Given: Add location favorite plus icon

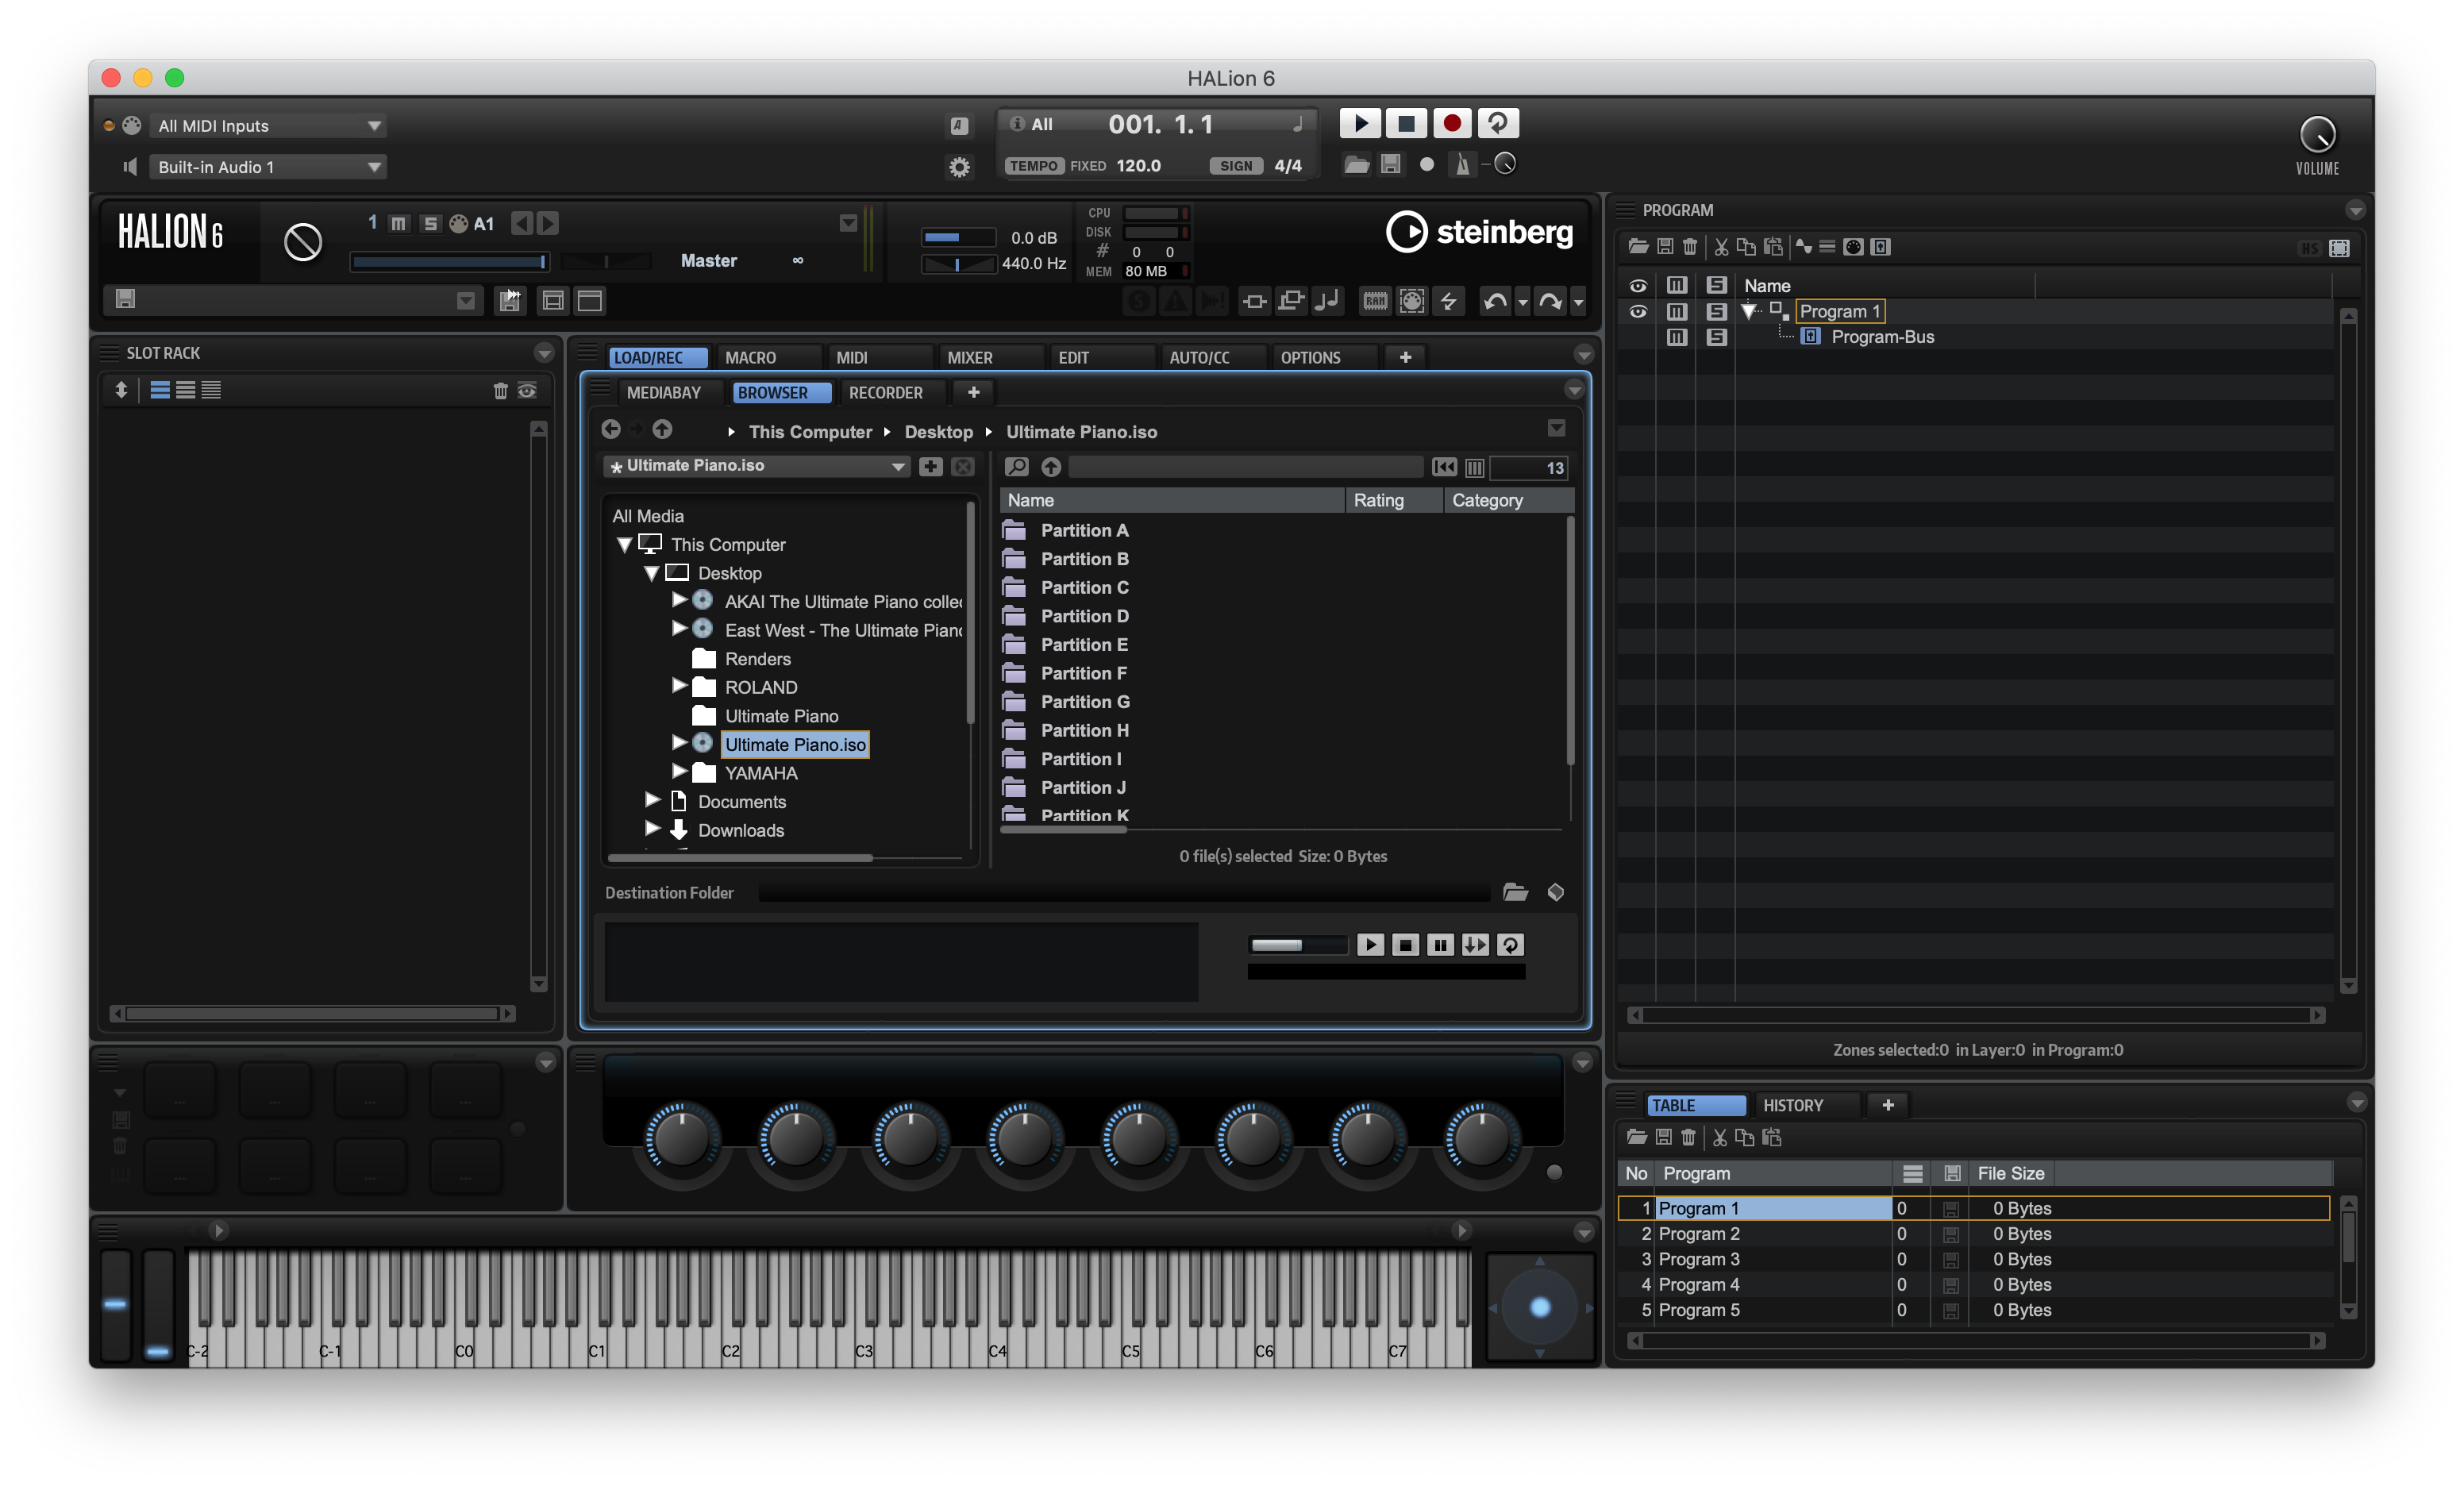Looking at the screenshot, I should (x=930, y=466).
